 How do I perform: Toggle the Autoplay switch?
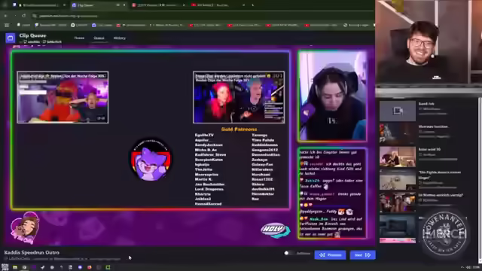[x=288, y=253]
